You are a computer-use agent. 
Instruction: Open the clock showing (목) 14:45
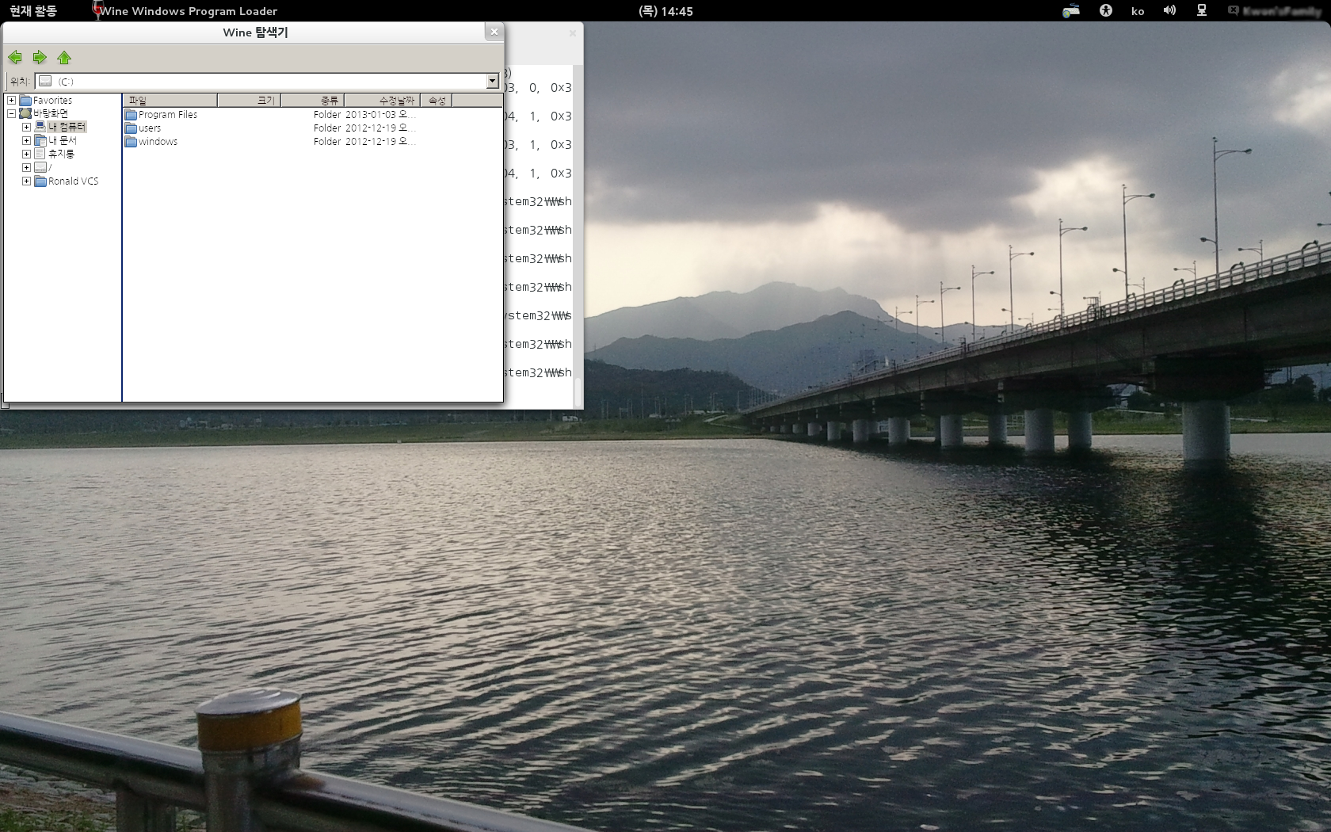click(x=665, y=11)
